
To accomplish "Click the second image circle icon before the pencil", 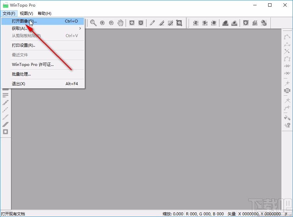I will (x=141, y=23).
